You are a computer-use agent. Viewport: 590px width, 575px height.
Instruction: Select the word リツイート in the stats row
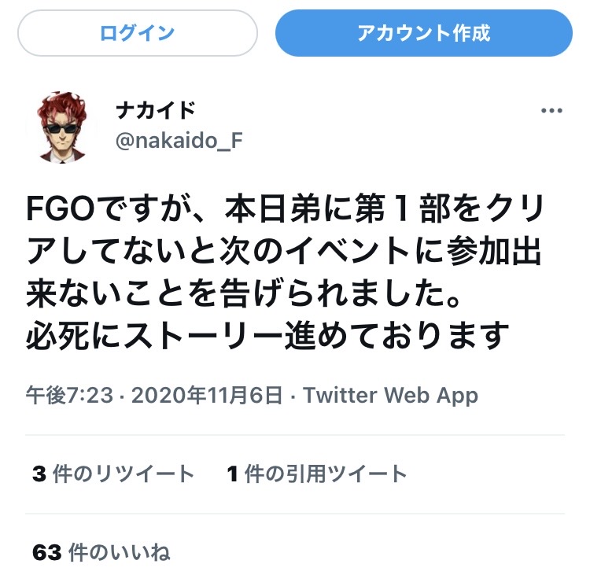(x=145, y=474)
